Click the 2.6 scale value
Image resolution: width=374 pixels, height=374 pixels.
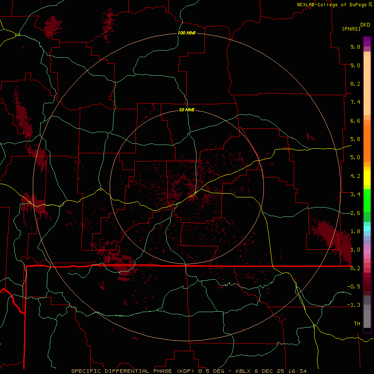(355, 213)
